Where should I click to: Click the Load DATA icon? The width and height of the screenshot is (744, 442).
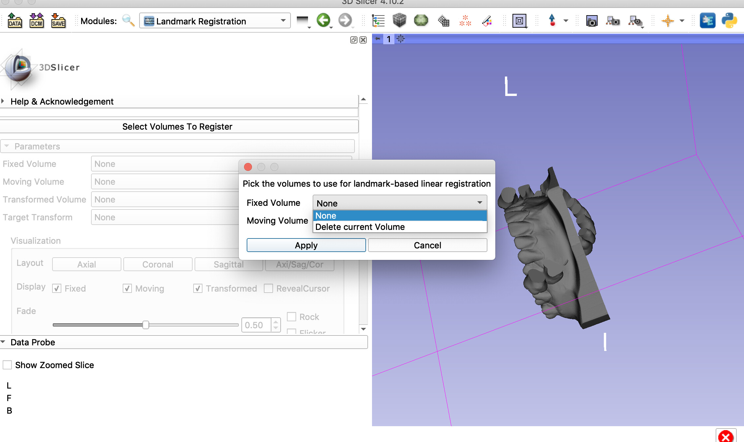point(15,21)
